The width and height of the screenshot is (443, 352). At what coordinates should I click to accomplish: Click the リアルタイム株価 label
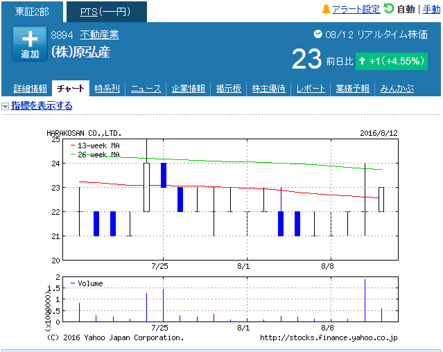(x=392, y=35)
